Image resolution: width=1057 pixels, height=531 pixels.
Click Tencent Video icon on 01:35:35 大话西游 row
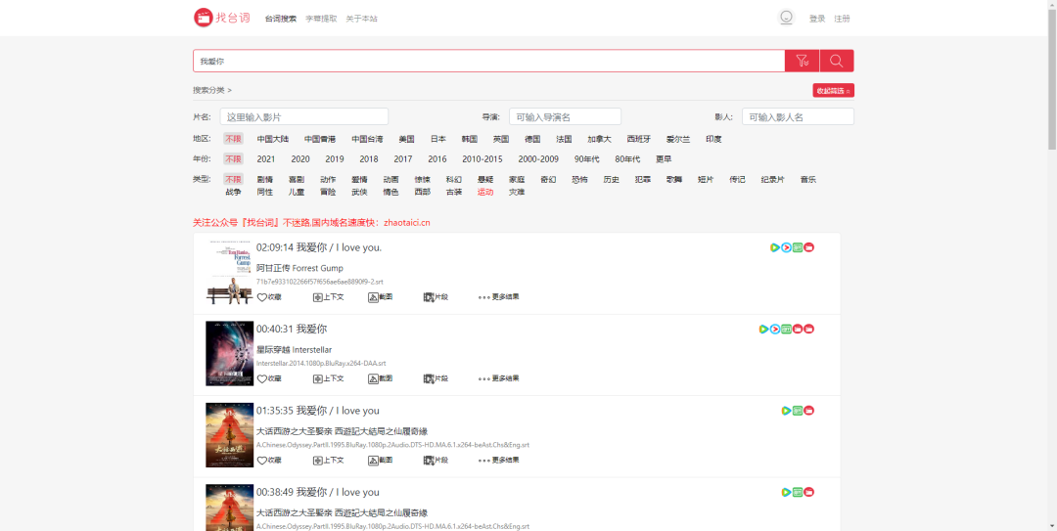tap(786, 411)
